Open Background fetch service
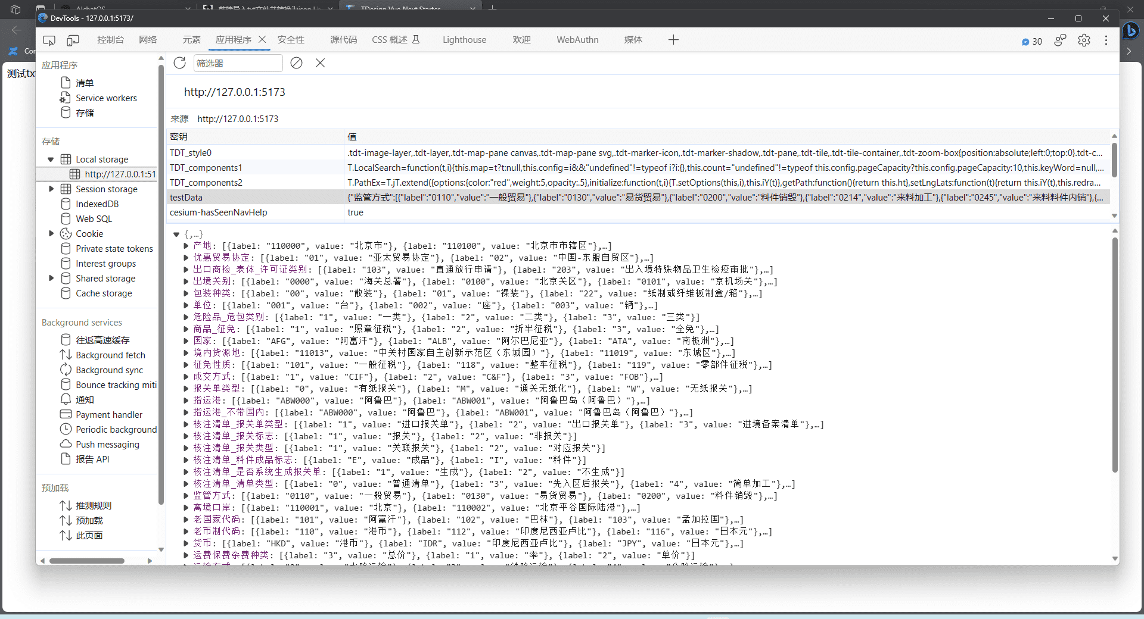Viewport: 1144px width, 619px height. tap(110, 355)
